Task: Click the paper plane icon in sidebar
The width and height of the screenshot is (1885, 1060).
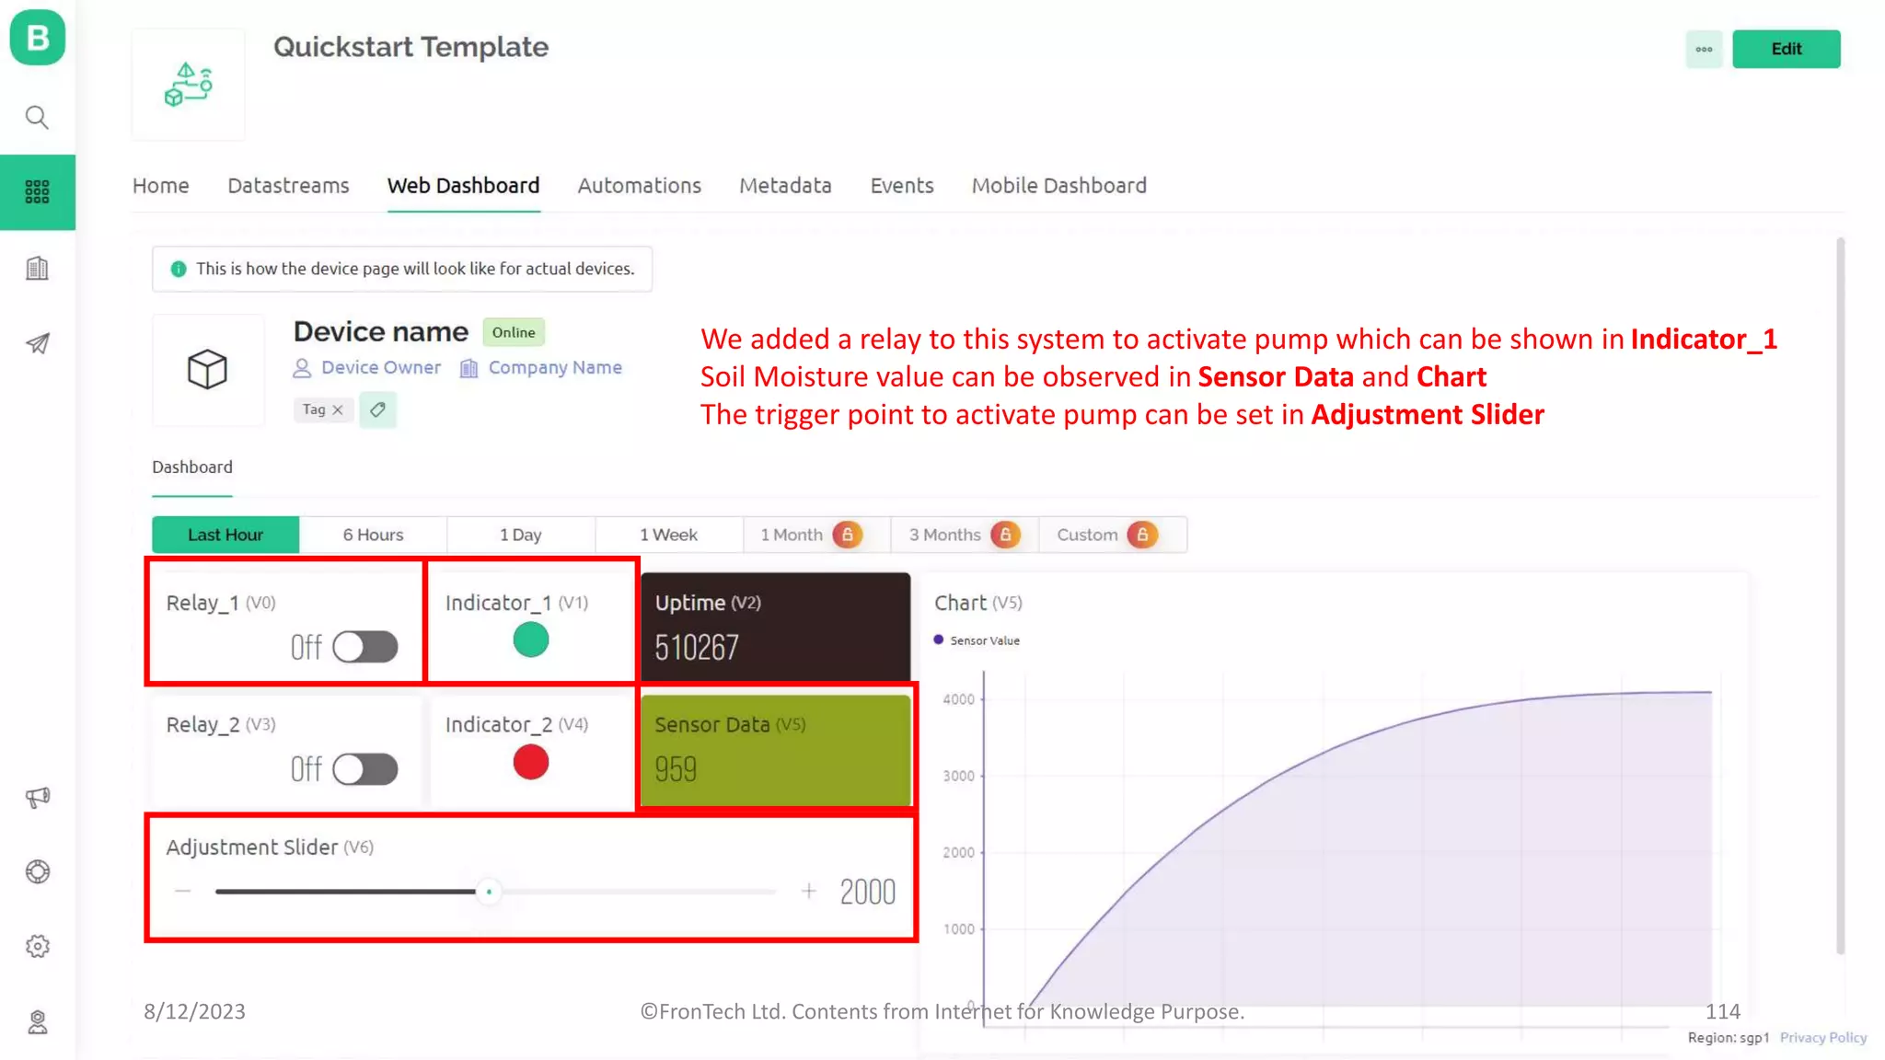Action: point(37,343)
